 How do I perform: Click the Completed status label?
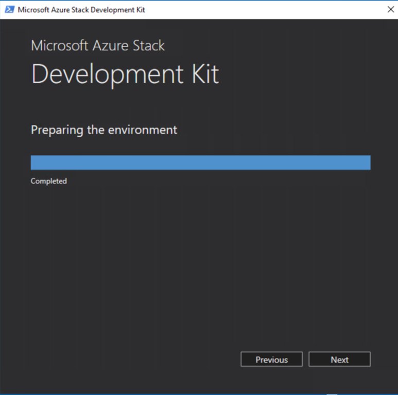tap(49, 181)
